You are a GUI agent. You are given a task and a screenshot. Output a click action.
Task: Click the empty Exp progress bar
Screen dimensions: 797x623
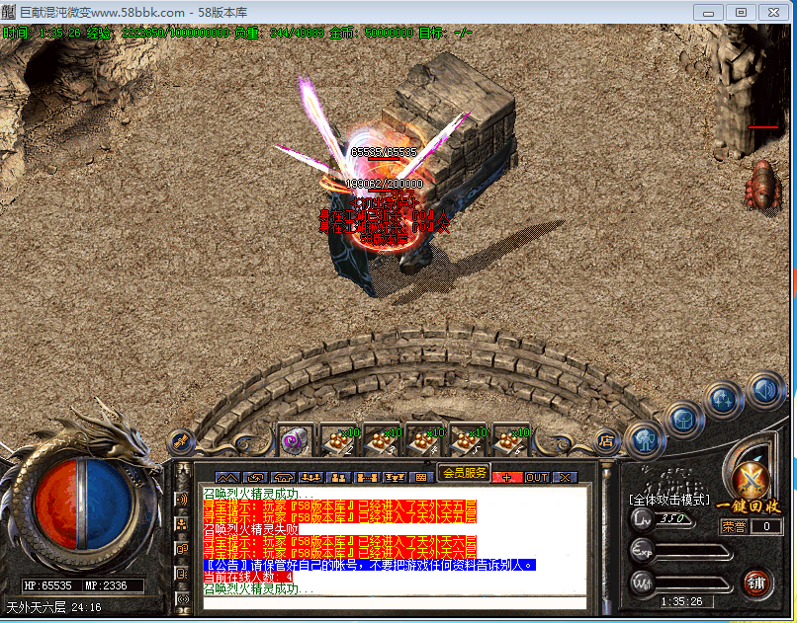[x=694, y=553]
